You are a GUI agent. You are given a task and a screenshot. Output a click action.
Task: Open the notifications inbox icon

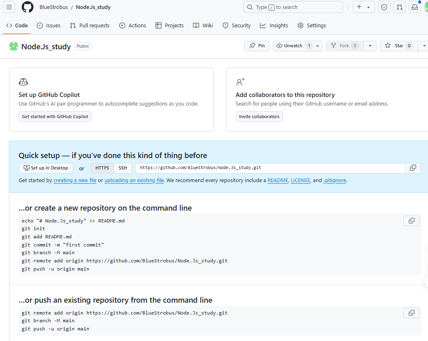(415, 7)
